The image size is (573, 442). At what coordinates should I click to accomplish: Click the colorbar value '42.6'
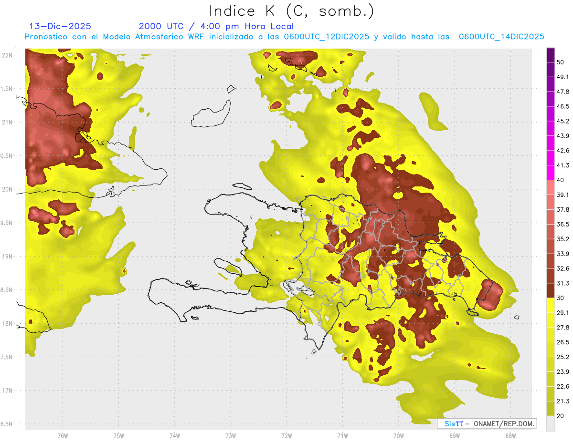pyautogui.click(x=563, y=151)
